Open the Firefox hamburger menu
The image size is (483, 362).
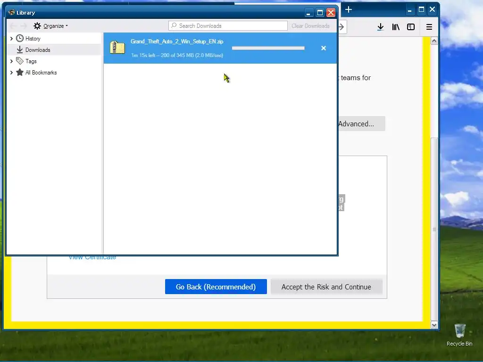click(x=429, y=27)
